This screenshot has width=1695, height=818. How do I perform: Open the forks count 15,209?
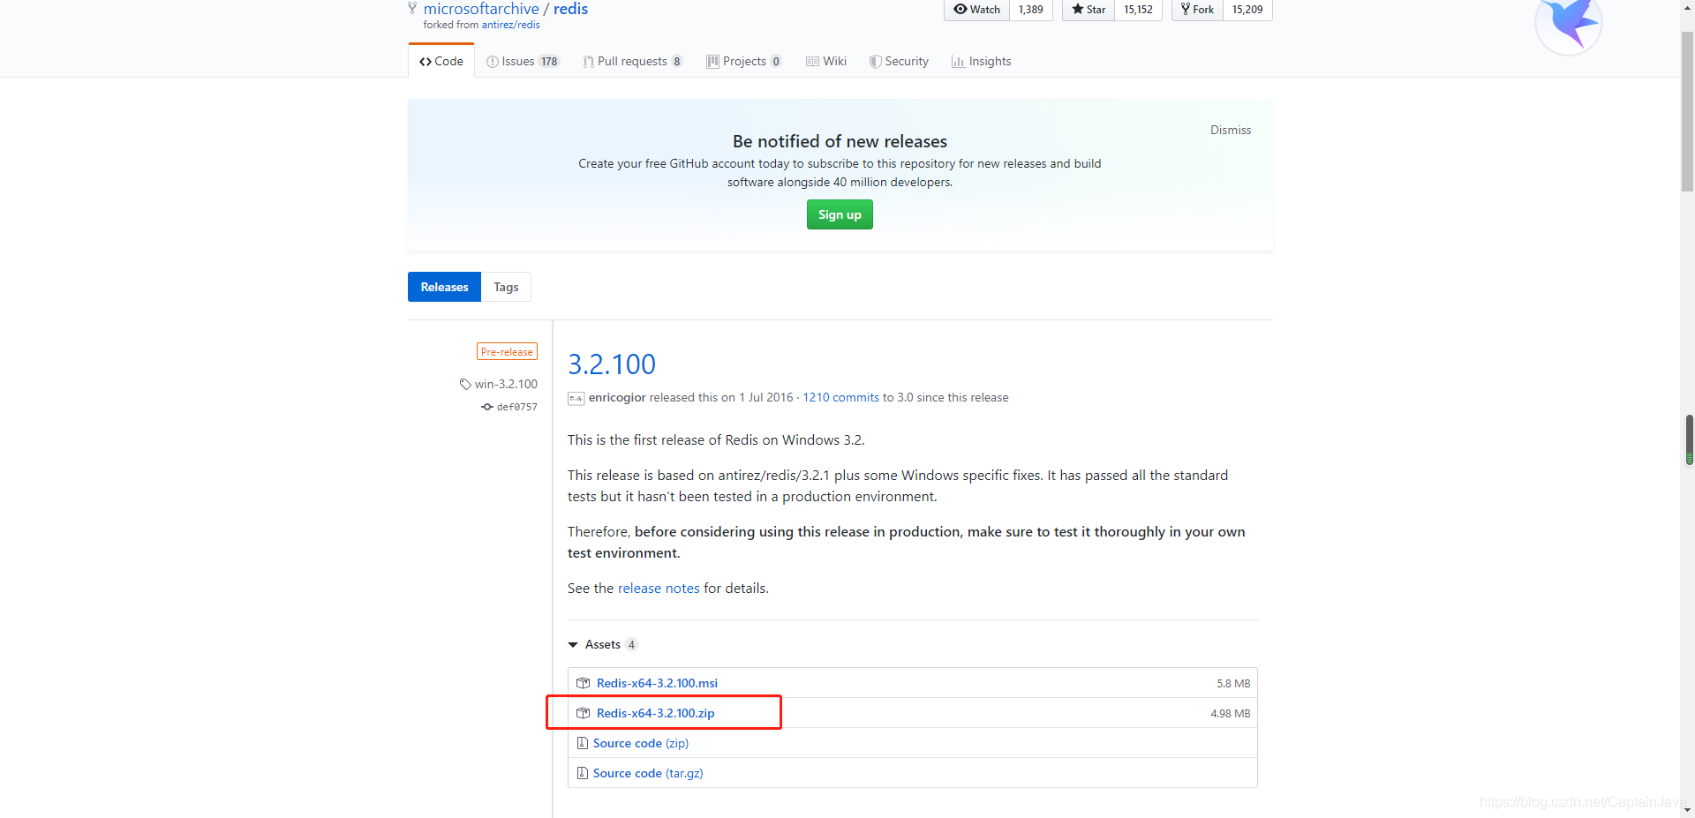click(x=1247, y=10)
